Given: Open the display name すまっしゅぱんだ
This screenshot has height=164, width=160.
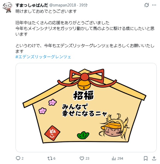Looking at the screenshot, I should [x=32, y=5].
